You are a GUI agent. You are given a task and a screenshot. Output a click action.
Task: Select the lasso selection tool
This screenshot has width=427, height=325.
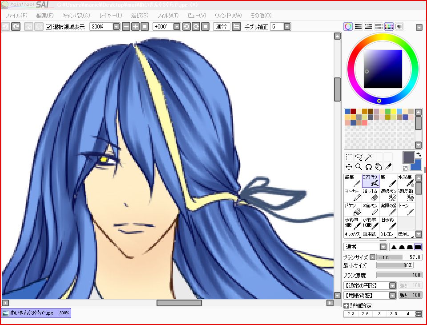[x=359, y=157]
